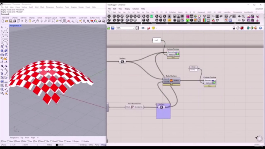Click the Face Boundaries component icon on canvas
Viewport: 265px width, 149px height.
[132, 107]
